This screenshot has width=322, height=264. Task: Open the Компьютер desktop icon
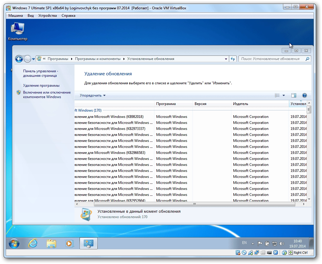18,31
